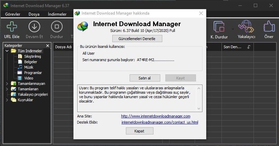The height and width of the screenshot is (146, 279).
Task: Open the Dosya menu
Action: click(x=34, y=14)
